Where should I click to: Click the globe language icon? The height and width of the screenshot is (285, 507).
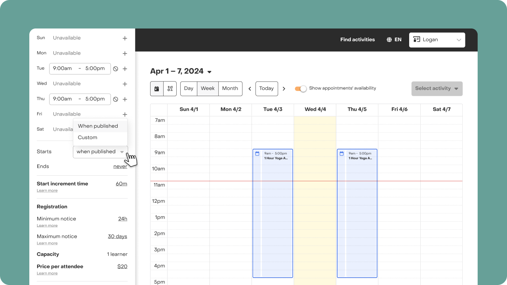(389, 40)
